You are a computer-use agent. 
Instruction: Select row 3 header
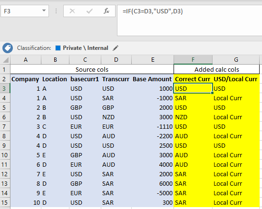coord(5,88)
